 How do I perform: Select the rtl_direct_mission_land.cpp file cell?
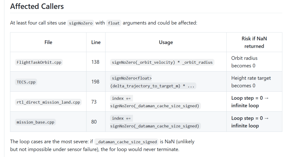(48, 102)
